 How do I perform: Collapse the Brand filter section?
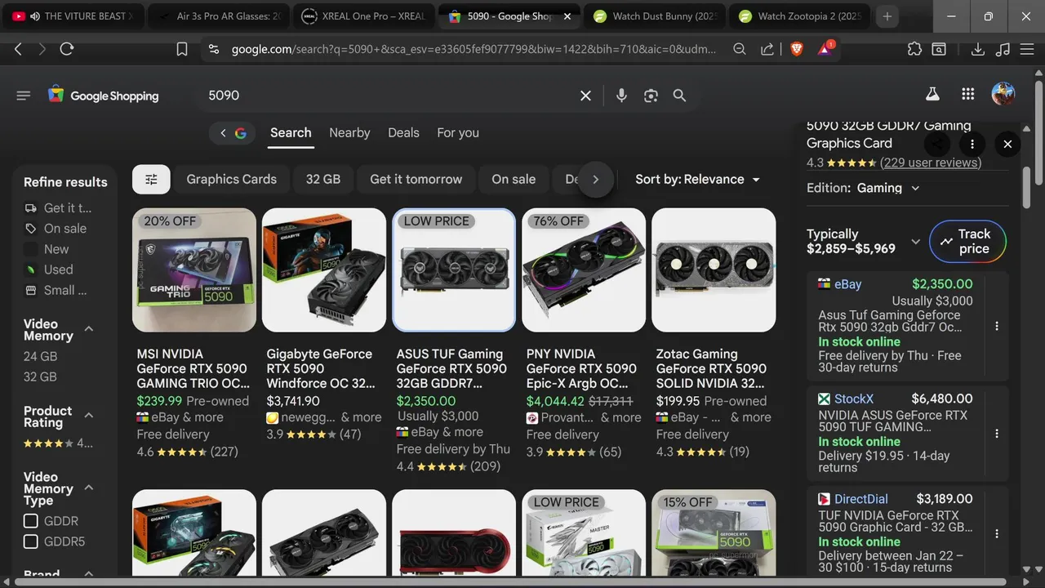(x=89, y=576)
